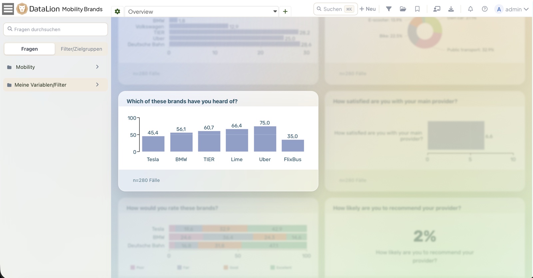
Task: Click the Meine Variablen/Filter folder icon
Action: [x=9, y=85]
